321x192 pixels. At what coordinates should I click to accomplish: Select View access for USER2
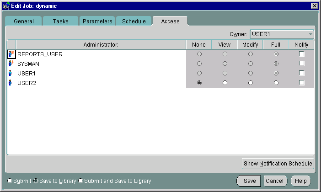[x=225, y=83]
